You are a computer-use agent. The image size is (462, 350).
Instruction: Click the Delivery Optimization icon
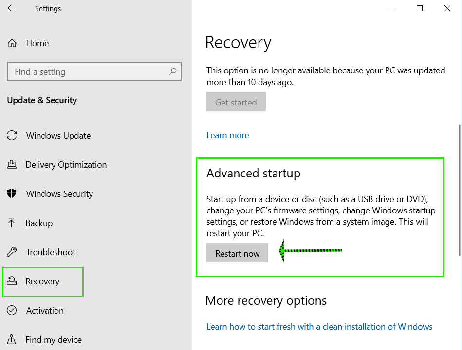[12, 164]
